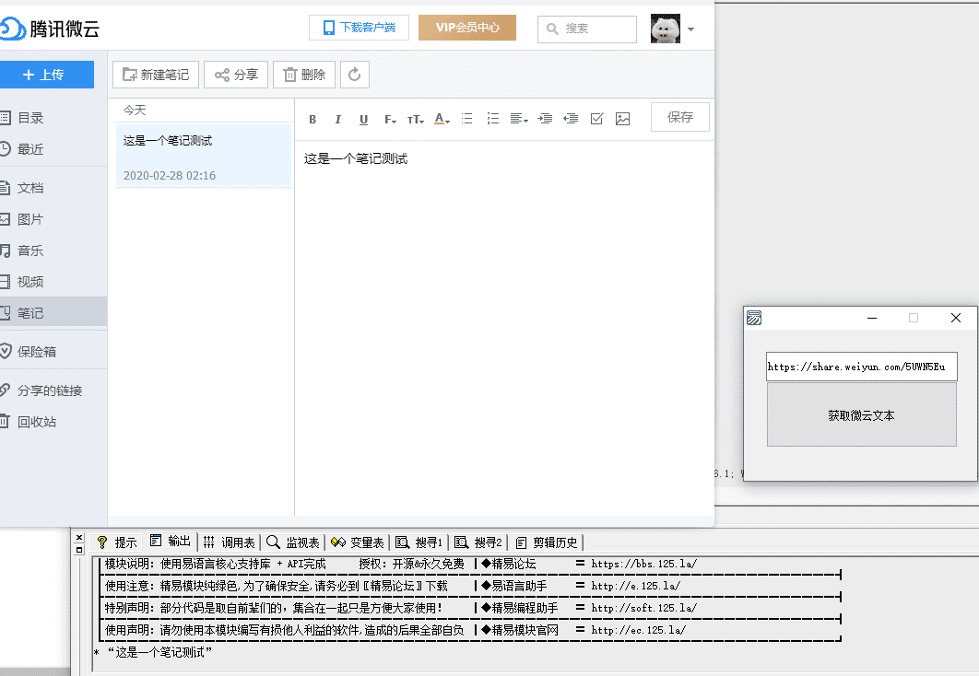The width and height of the screenshot is (979, 676).
Task: Switch to the 调用表 tab
Action: (230, 542)
